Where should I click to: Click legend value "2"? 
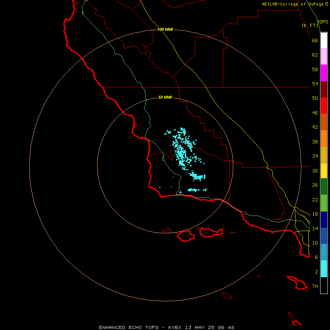[316, 272]
